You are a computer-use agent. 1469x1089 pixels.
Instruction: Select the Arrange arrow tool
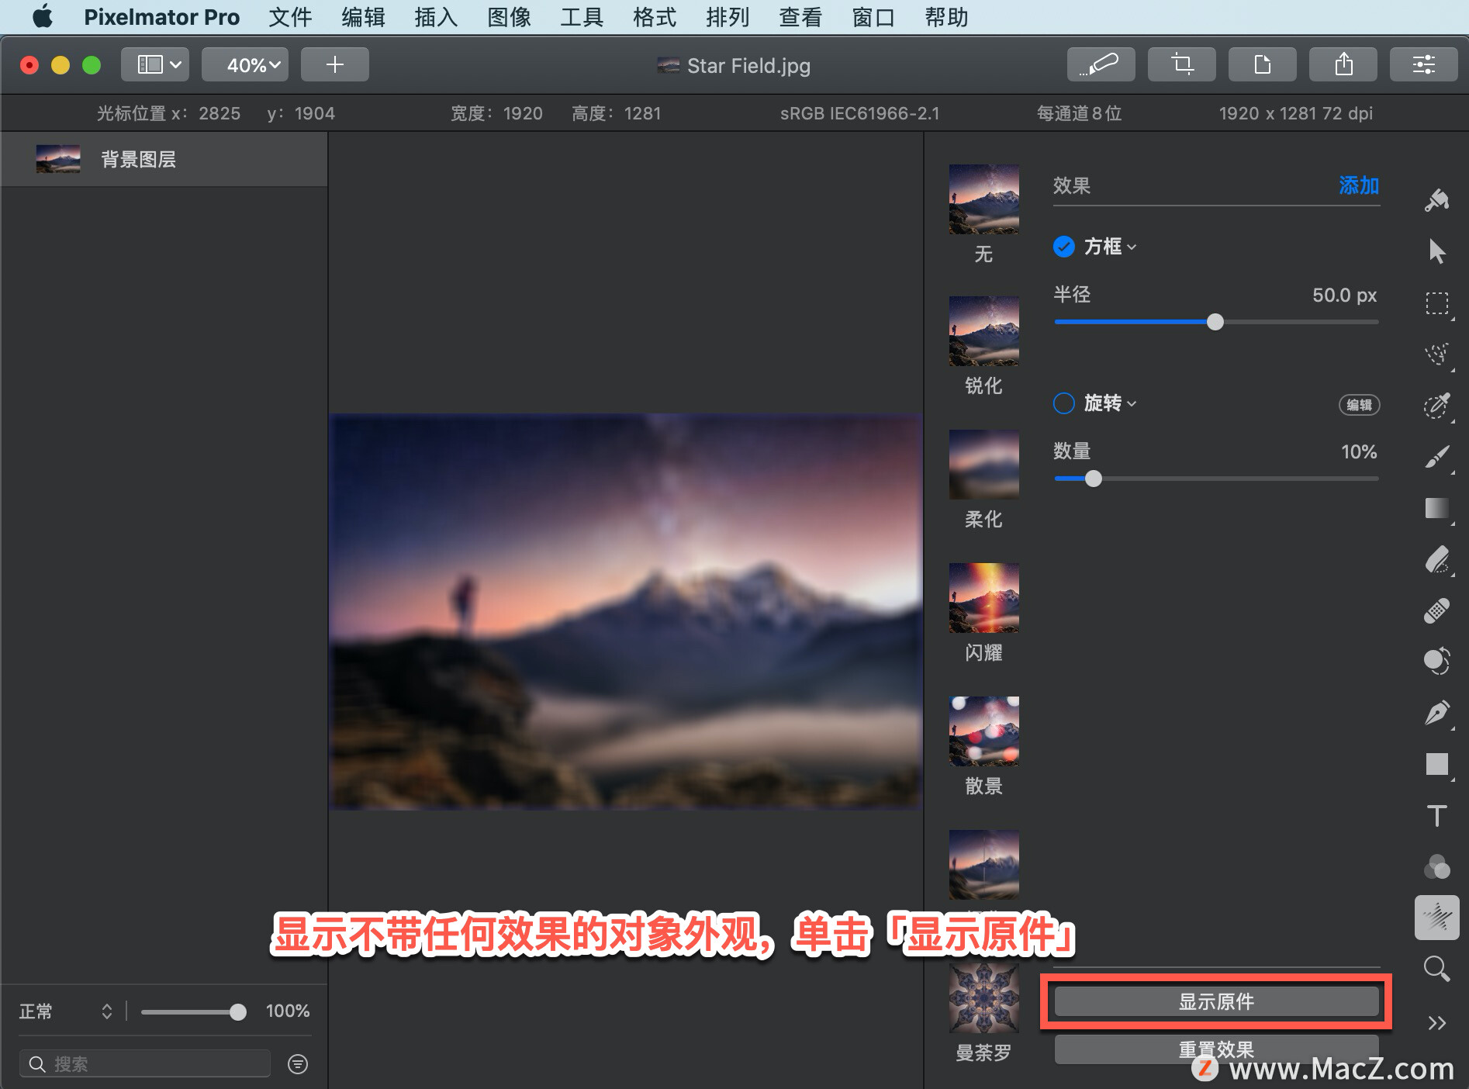[1437, 251]
